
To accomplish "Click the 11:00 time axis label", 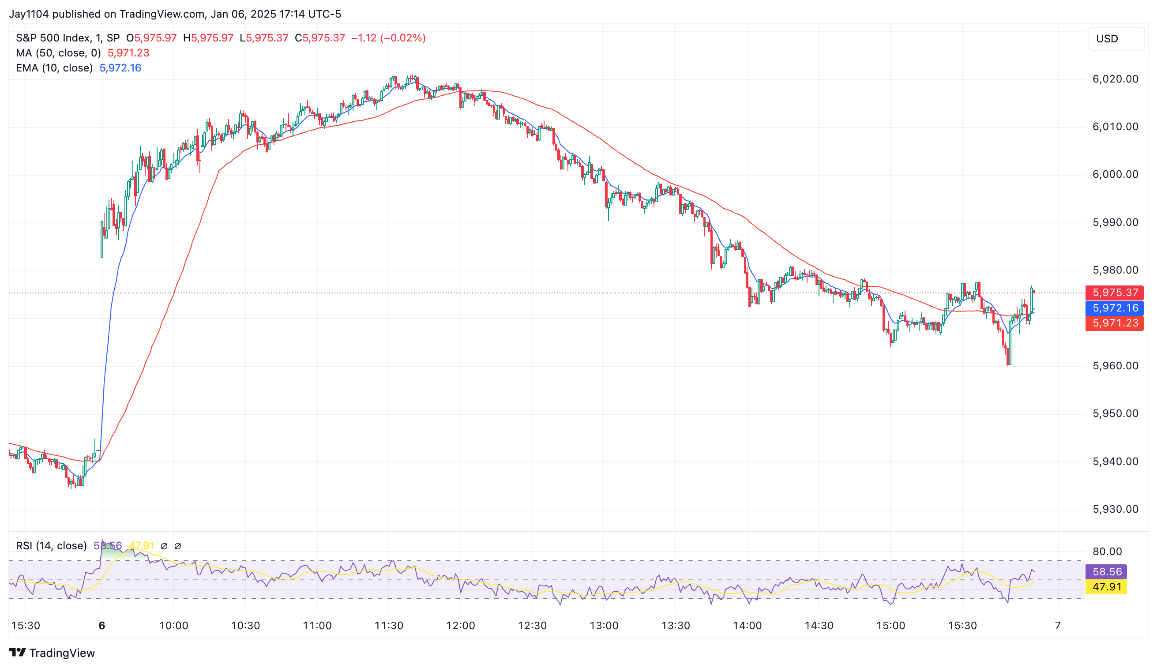I will pos(317,626).
